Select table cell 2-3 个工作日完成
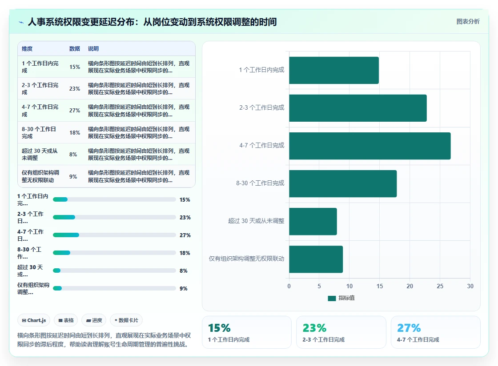This screenshot has width=498, height=366. pyautogui.click(x=41, y=89)
